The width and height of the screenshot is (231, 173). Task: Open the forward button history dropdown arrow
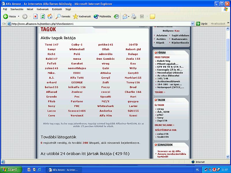(30, 16)
